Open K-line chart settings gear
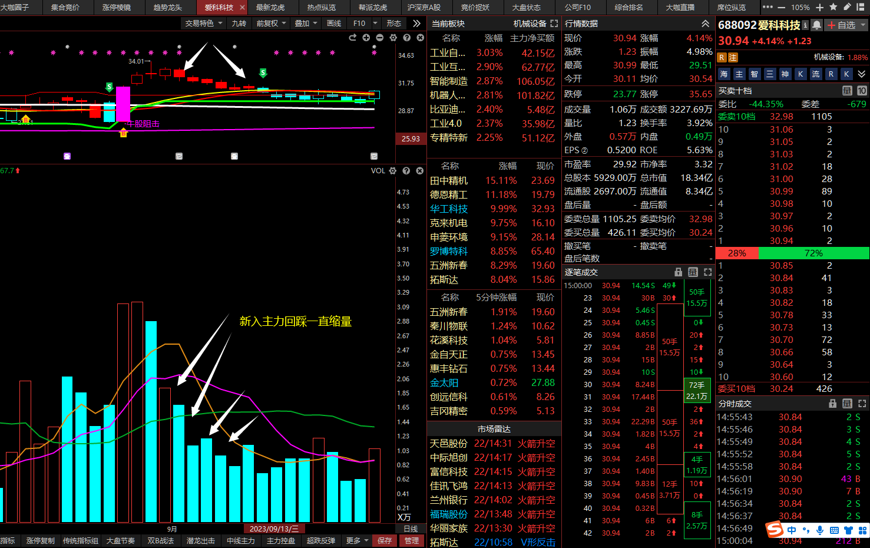The width and height of the screenshot is (870, 548). coord(393,38)
